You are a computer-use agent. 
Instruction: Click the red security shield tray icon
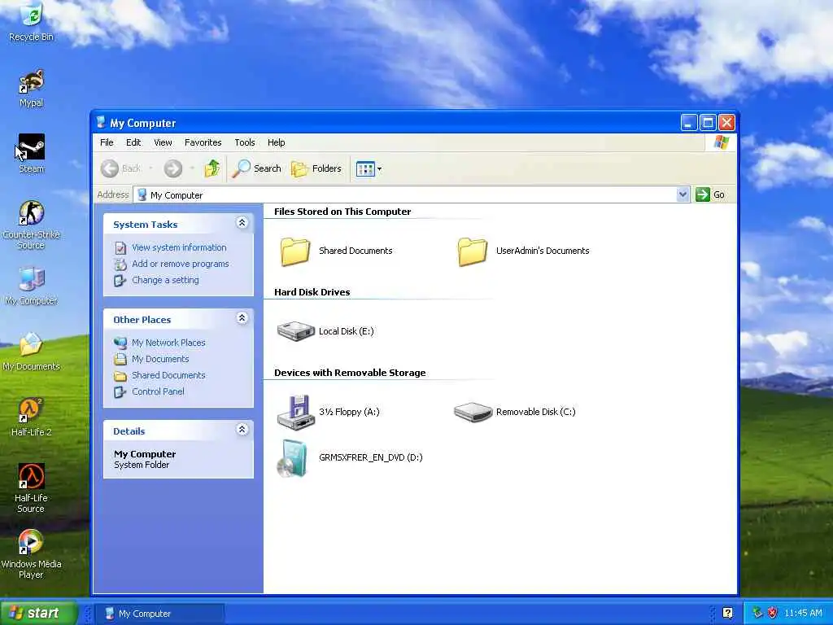772,613
